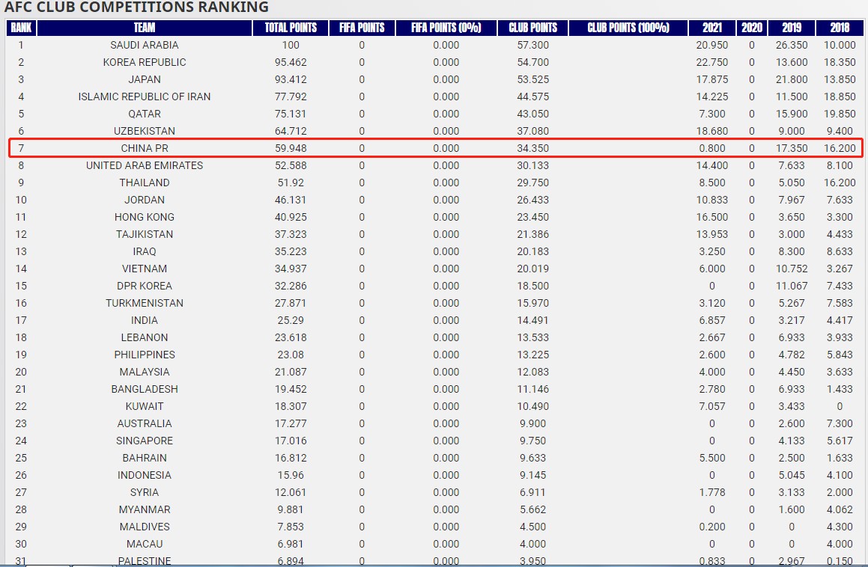Click Tajikistan club points 21.386
Image resolution: width=868 pixels, height=567 pixels.
click(533, 234)
